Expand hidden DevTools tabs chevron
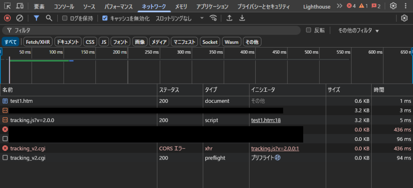Screen dimensions: 413x188 coord(339,6)
